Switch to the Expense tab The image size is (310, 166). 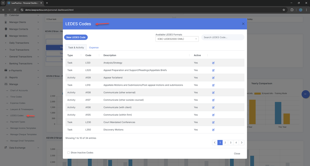(94, 47)
